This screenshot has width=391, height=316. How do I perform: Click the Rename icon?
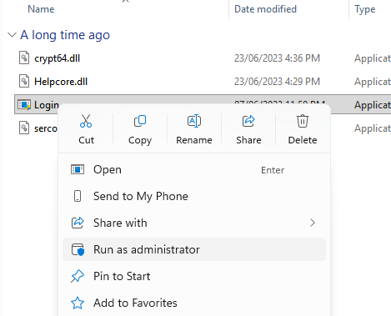194,121
